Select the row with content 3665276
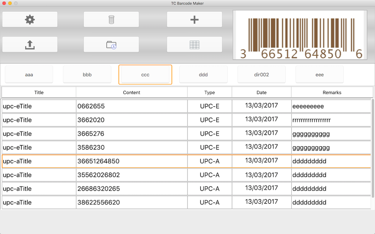Image resolution: width=375 pixels, height=234 pixels. tap(186, 134)
